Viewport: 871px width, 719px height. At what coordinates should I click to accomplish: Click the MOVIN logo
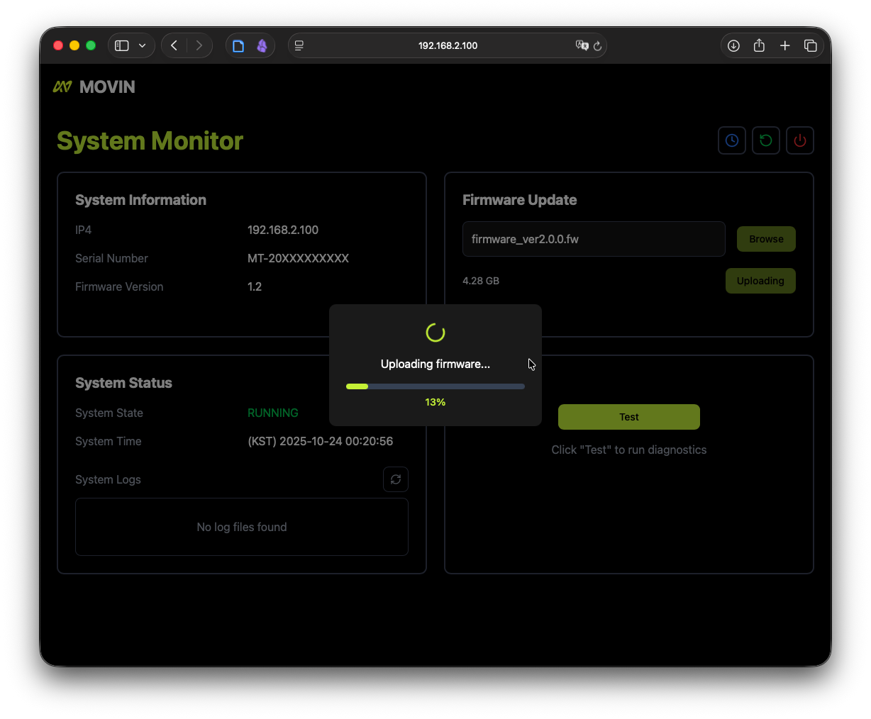coord(94,87)
